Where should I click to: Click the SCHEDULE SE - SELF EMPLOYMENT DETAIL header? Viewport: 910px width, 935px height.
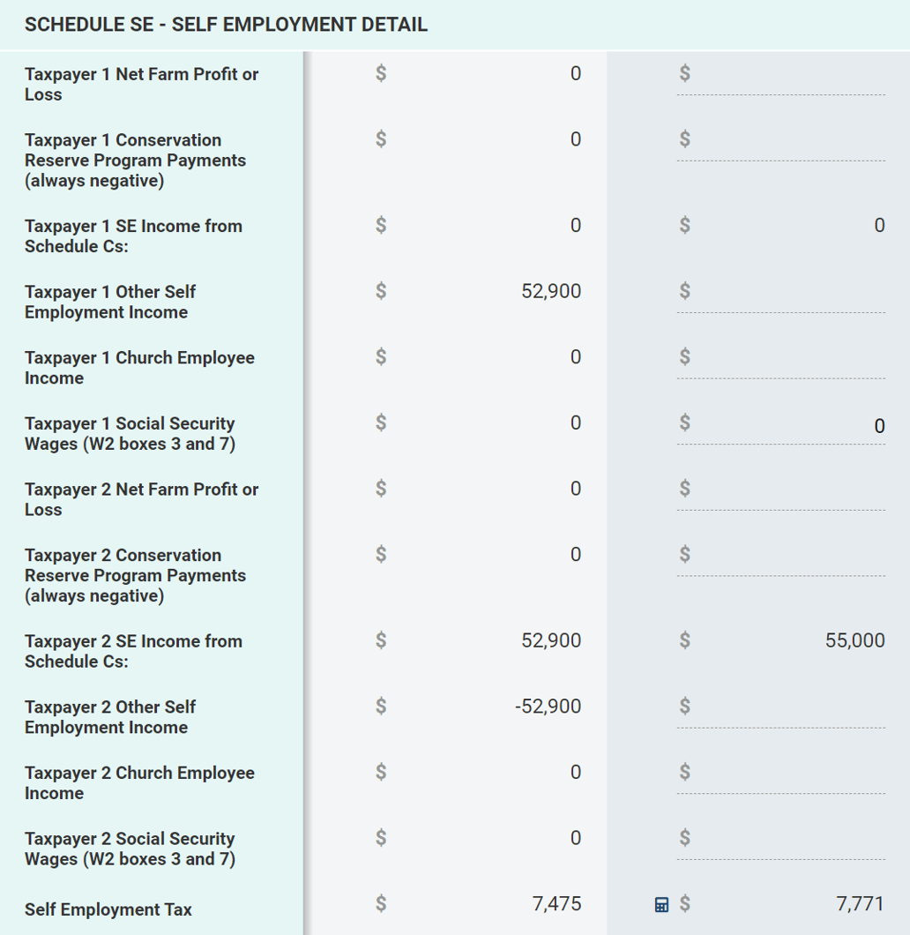click(227, 24)
